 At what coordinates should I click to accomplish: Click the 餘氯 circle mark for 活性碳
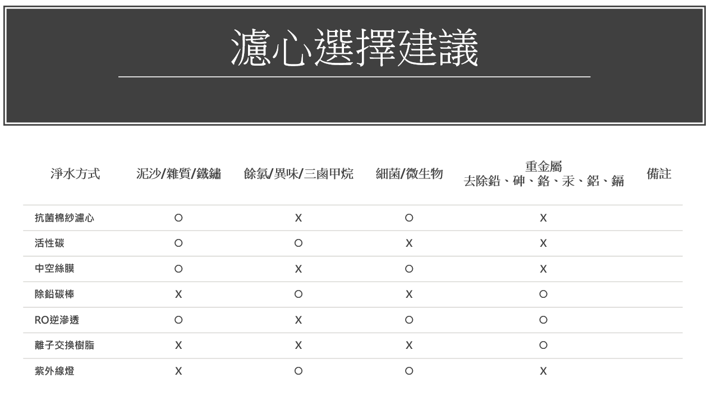298,243
